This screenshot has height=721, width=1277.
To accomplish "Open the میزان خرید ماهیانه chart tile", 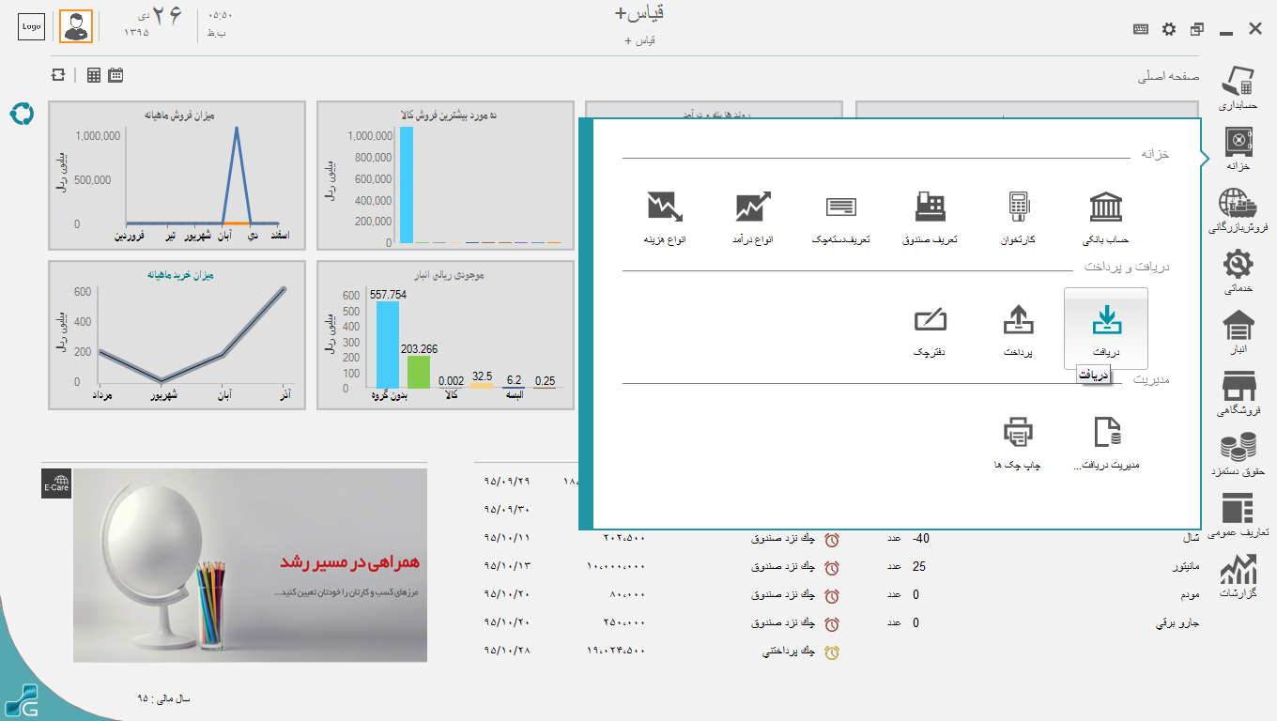I will tap(177, 335).
